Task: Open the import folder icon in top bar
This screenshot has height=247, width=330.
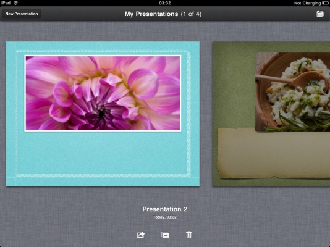Action: click(320, 14)
